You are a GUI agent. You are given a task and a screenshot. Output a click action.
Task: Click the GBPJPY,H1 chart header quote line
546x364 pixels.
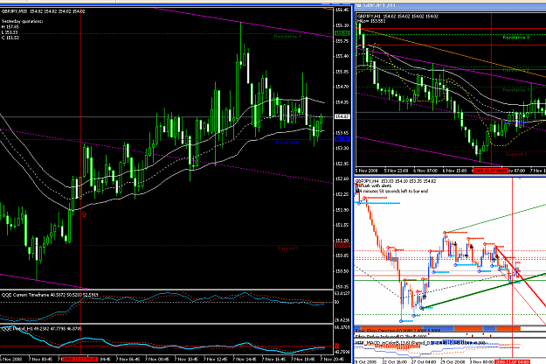pos(397,17)
